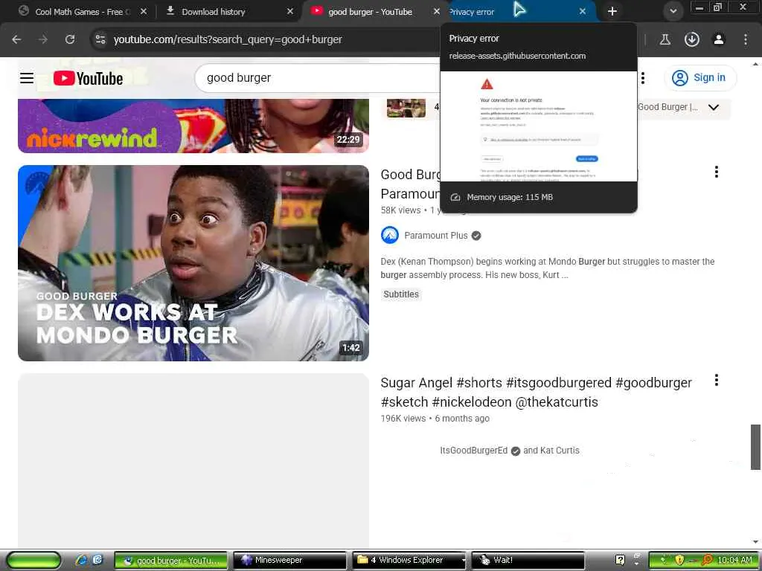Open the tab search dropdown arrow

[x=673, y=11]
